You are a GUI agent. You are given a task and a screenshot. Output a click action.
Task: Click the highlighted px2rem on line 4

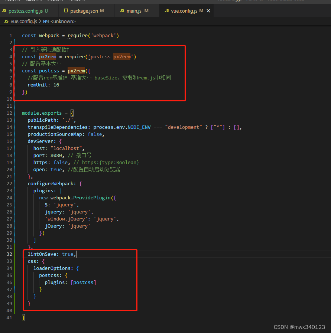pyautogui.click(x=48, y=56)
